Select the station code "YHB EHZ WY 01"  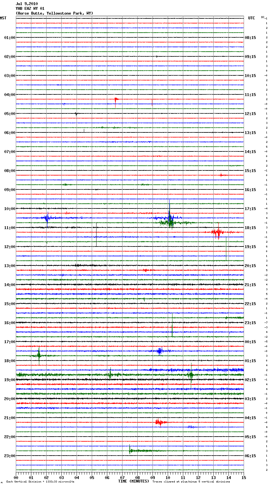30,9
